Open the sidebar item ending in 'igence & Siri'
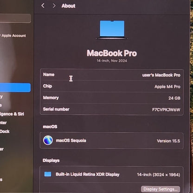Viewport: 193px width, 193px height. pyautogui.click(x=12, y=114)
